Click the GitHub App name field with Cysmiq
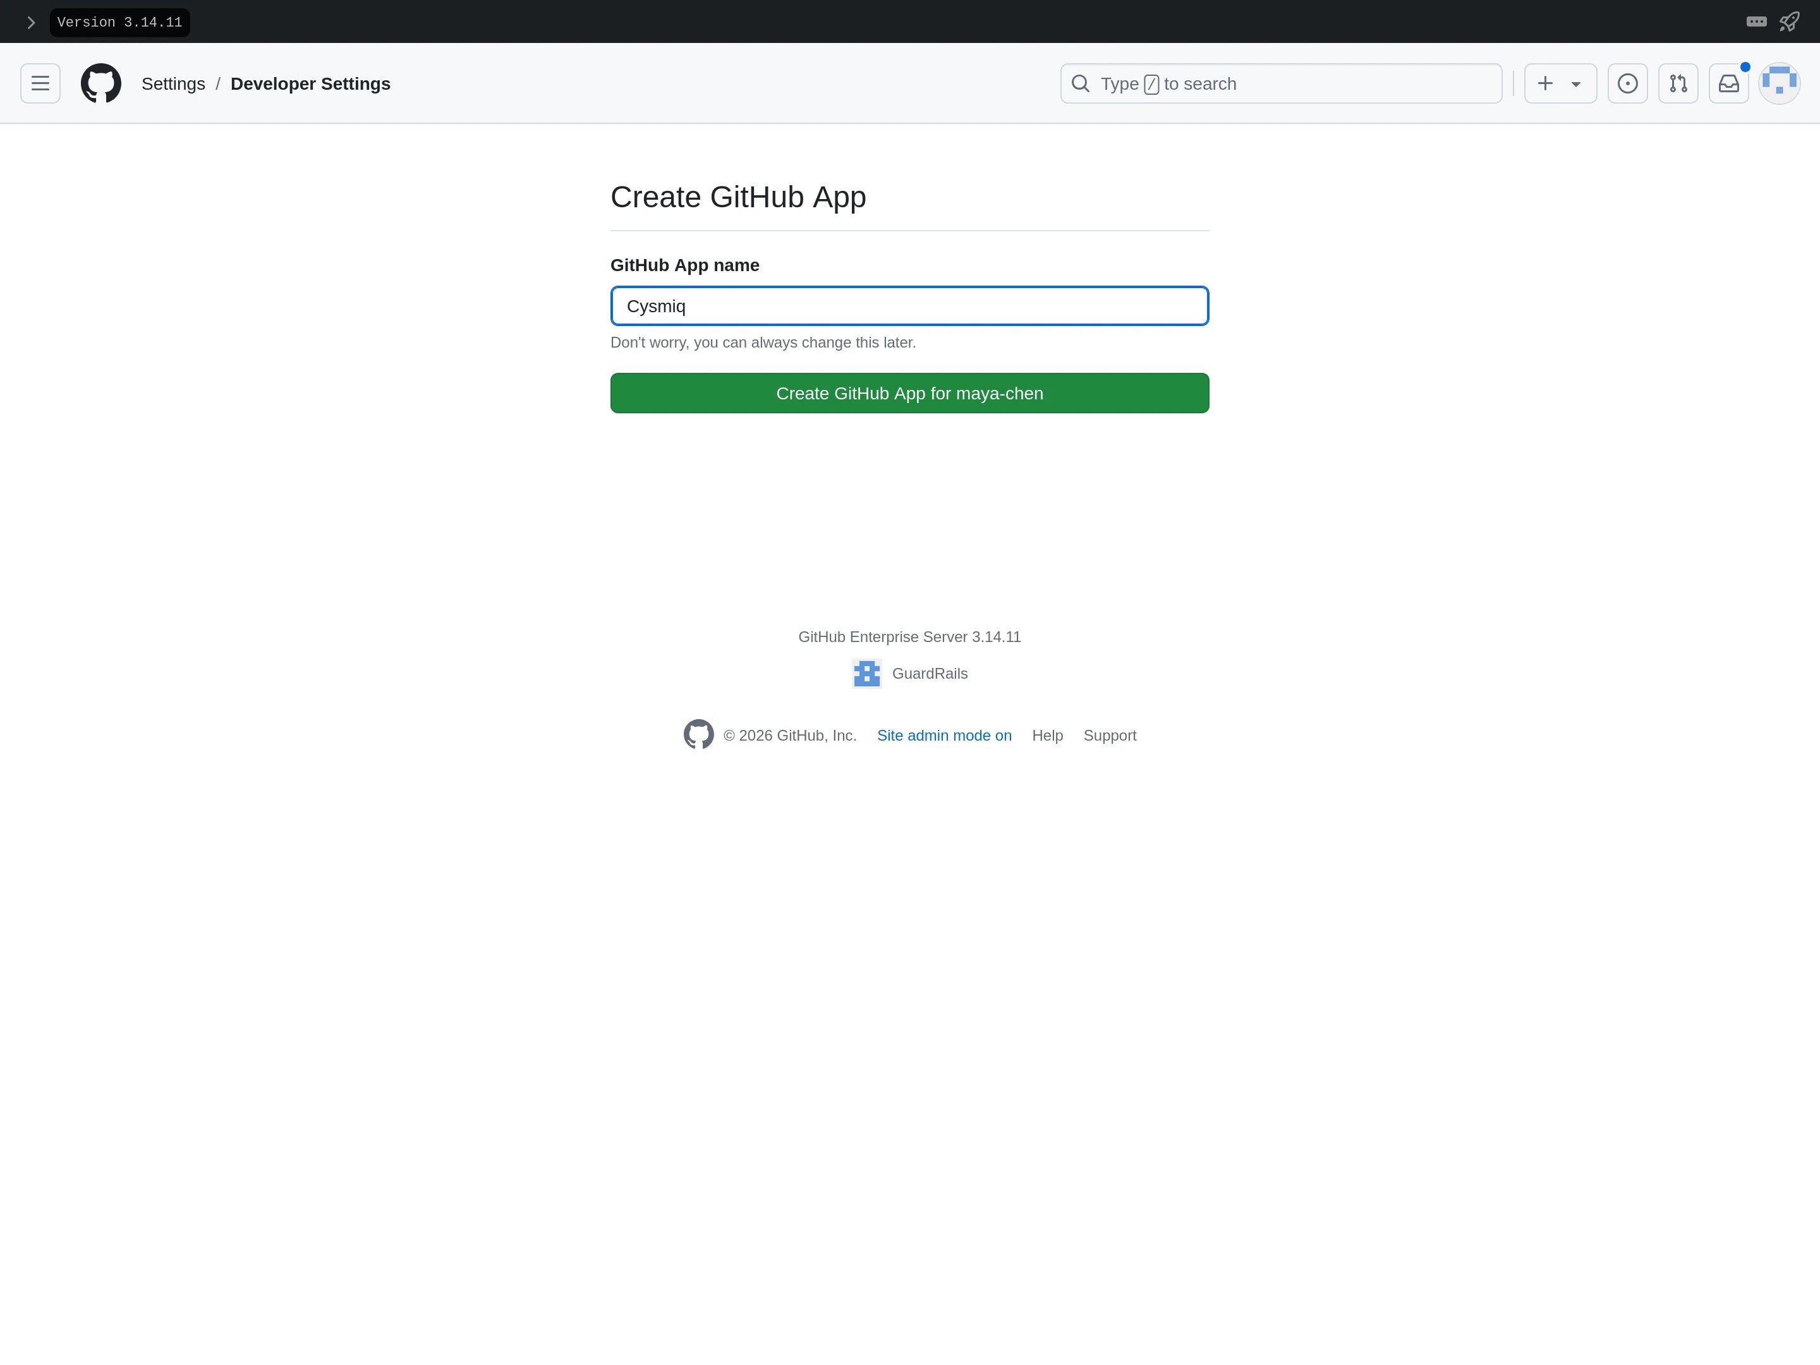This screenshot has height=1365, width=1820. 909,306
